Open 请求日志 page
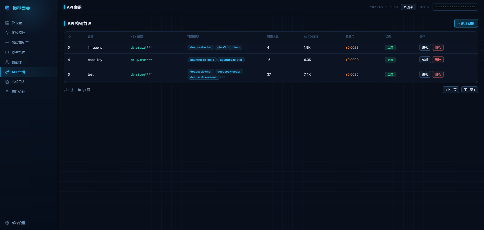The image size is (484, 230). click(29, 82)
